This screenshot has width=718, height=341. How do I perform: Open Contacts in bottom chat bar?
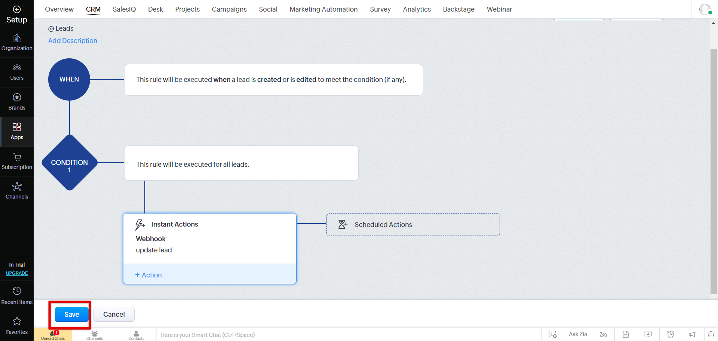point(136,335)
